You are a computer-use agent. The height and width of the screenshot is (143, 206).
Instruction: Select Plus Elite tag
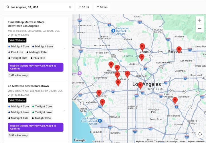pos(38,58)
